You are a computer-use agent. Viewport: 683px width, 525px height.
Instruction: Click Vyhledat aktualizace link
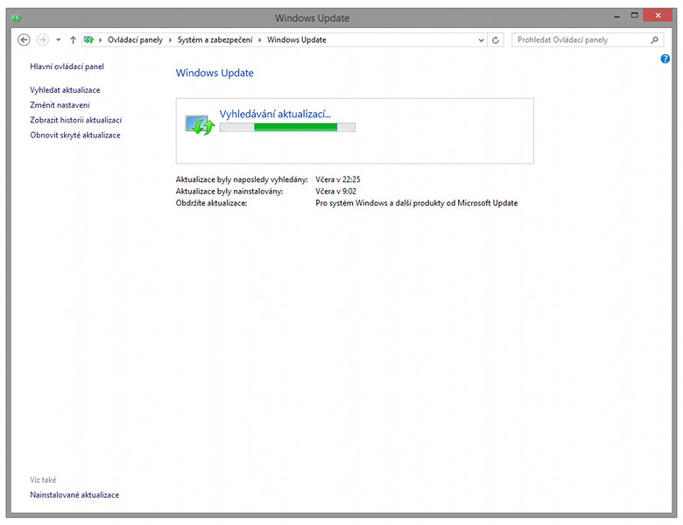click(65, 90)
